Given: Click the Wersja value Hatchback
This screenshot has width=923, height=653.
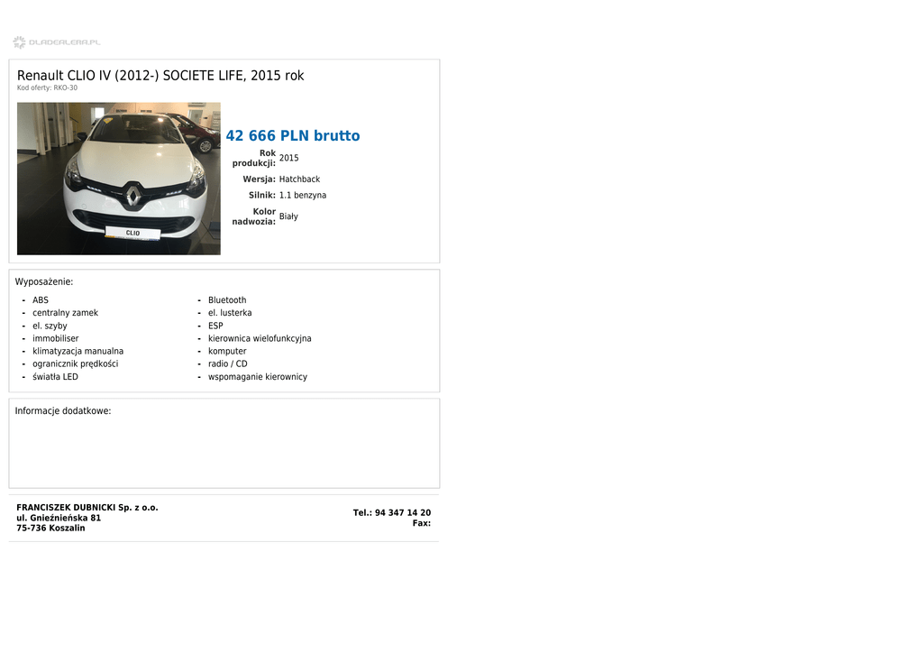Looking at the screenshot, I should point(299,179).
